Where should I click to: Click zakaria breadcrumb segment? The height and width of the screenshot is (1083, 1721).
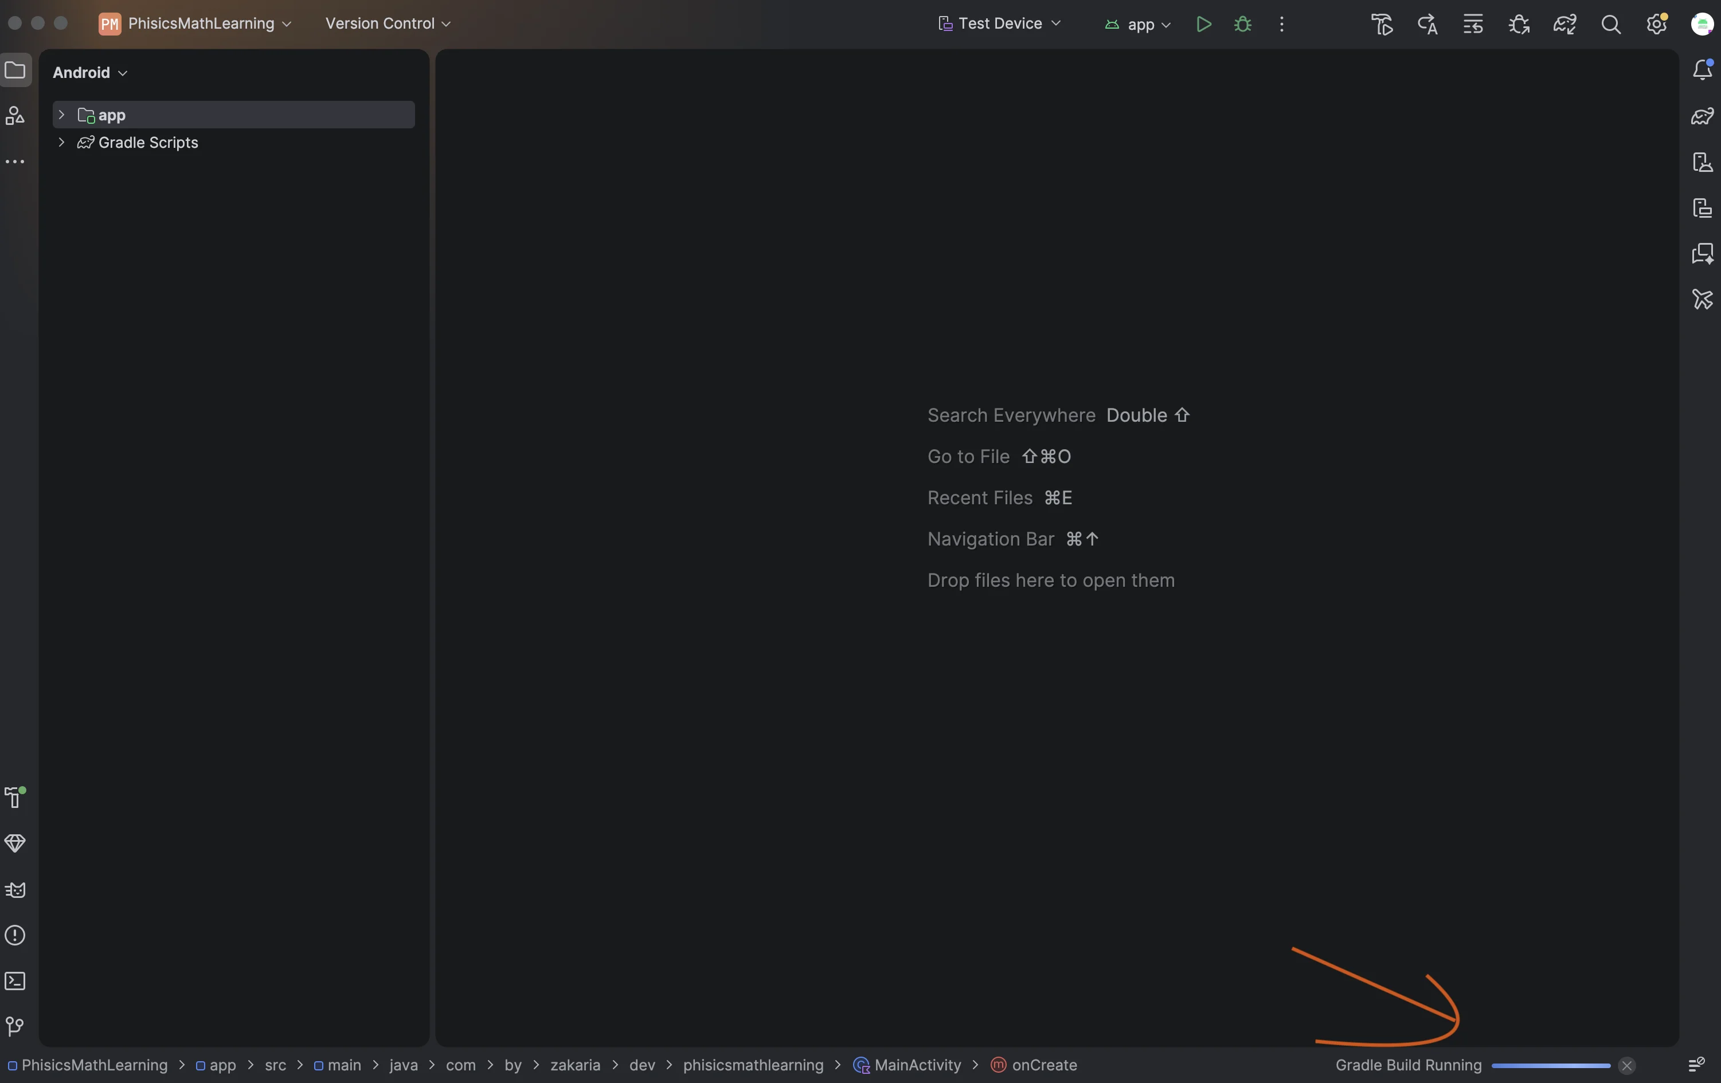(x=576, y=1065)
